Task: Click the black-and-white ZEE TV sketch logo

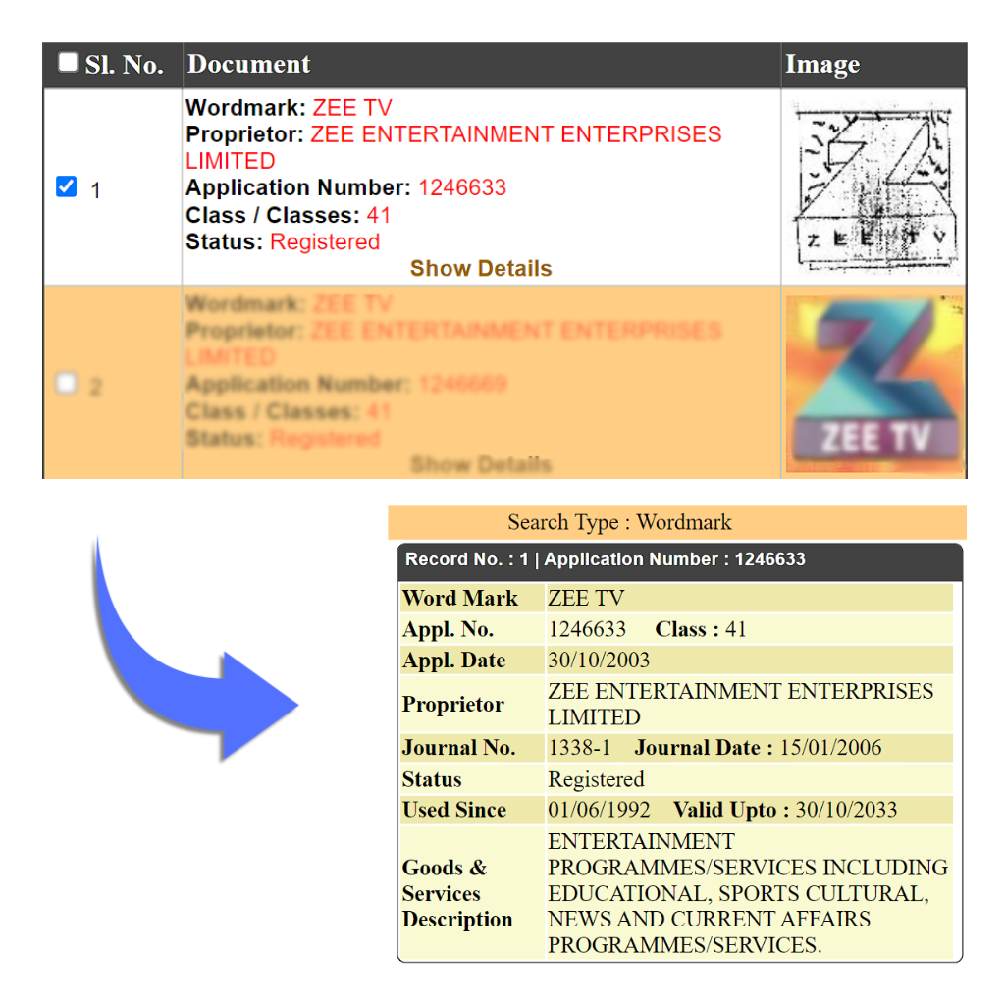Action: [873, 187]
